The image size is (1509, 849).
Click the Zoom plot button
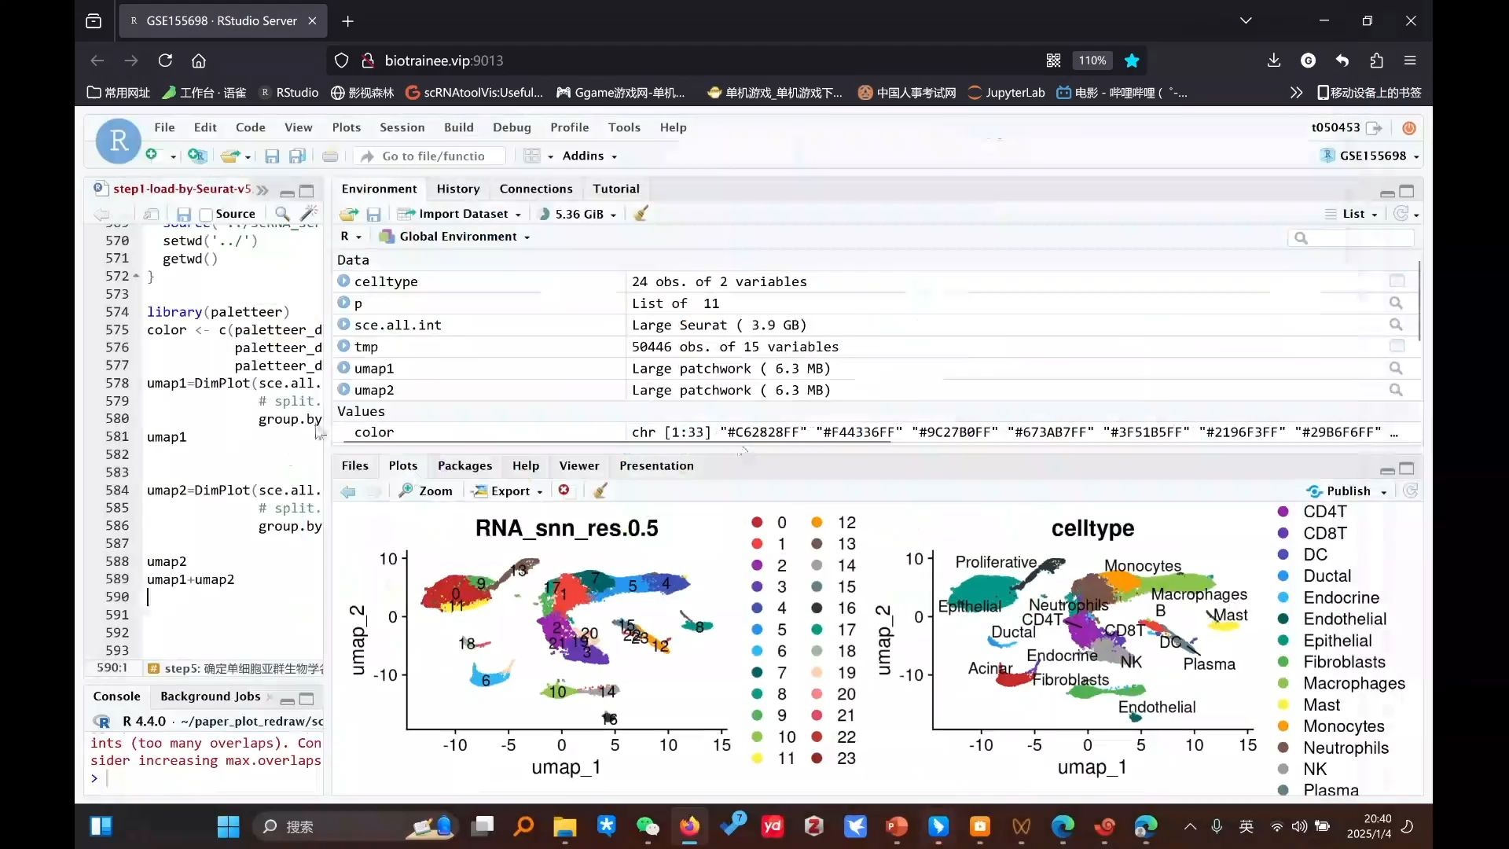(426, 491)
